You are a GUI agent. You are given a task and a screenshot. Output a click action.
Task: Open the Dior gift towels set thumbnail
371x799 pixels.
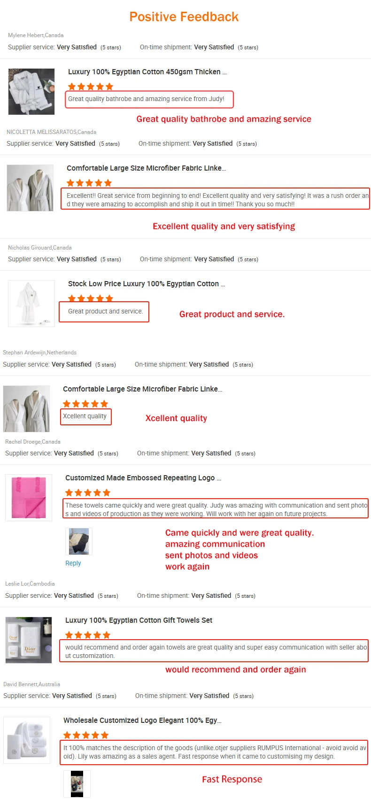(29, 640)
